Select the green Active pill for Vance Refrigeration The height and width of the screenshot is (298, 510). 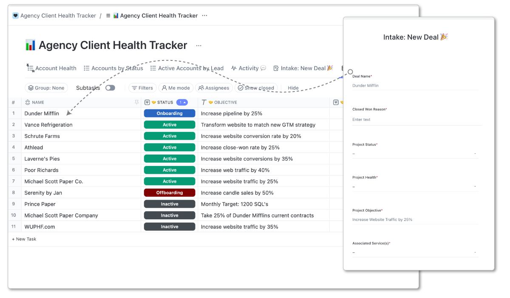point(169,124)
